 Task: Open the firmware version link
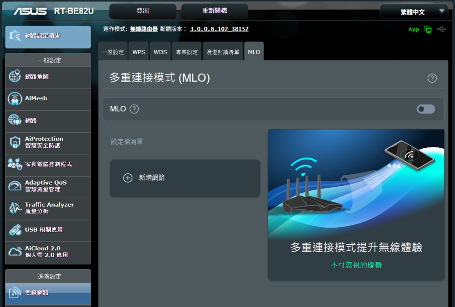pos(219,29)
